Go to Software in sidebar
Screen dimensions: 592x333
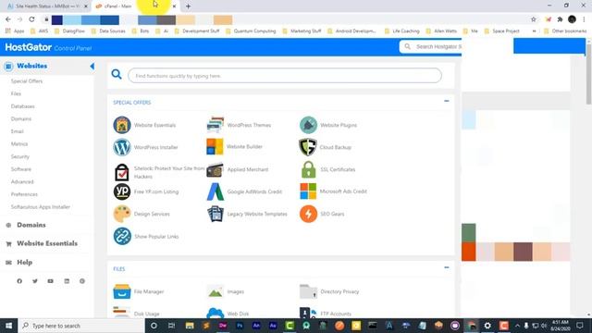[21, 169]
